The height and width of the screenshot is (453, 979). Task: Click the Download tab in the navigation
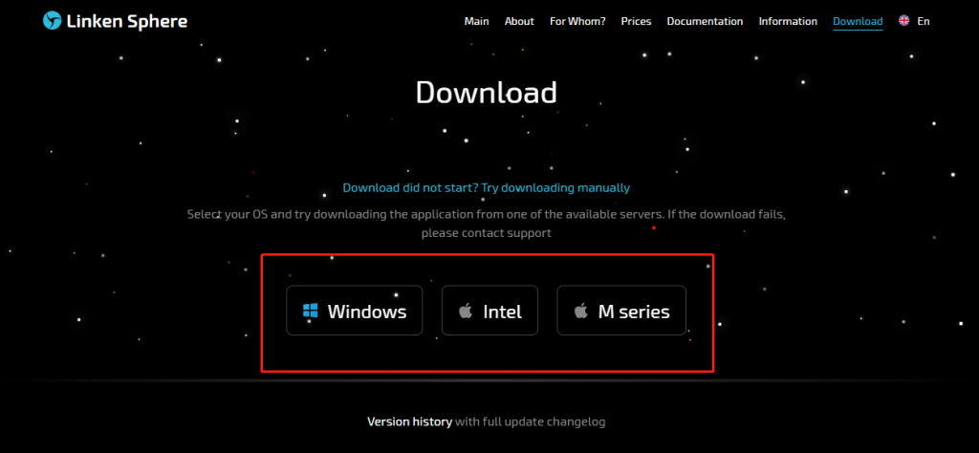(x=858, y=21)
